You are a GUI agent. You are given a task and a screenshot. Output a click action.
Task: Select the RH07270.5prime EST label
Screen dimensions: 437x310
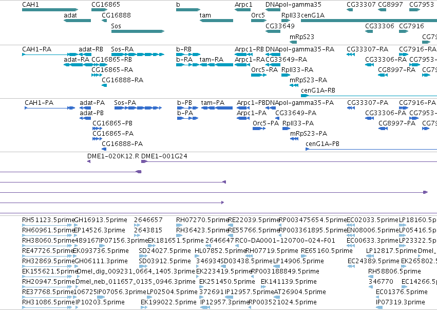tap(202, 220)
